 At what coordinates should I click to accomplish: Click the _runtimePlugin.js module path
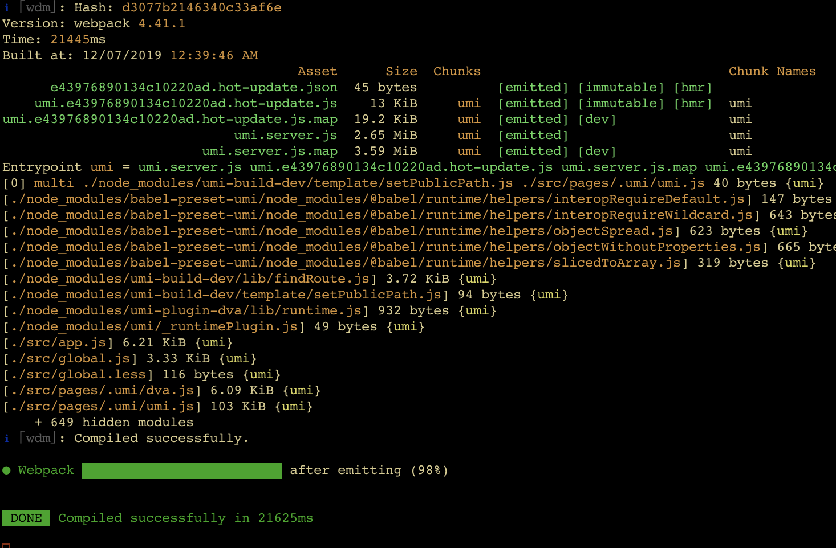click(154, 327)
